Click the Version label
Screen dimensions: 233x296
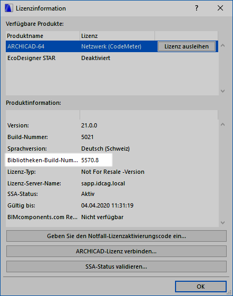[18, 125]
